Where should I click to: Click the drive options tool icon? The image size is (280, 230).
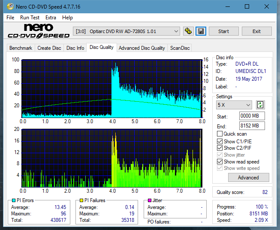point(188,31)
